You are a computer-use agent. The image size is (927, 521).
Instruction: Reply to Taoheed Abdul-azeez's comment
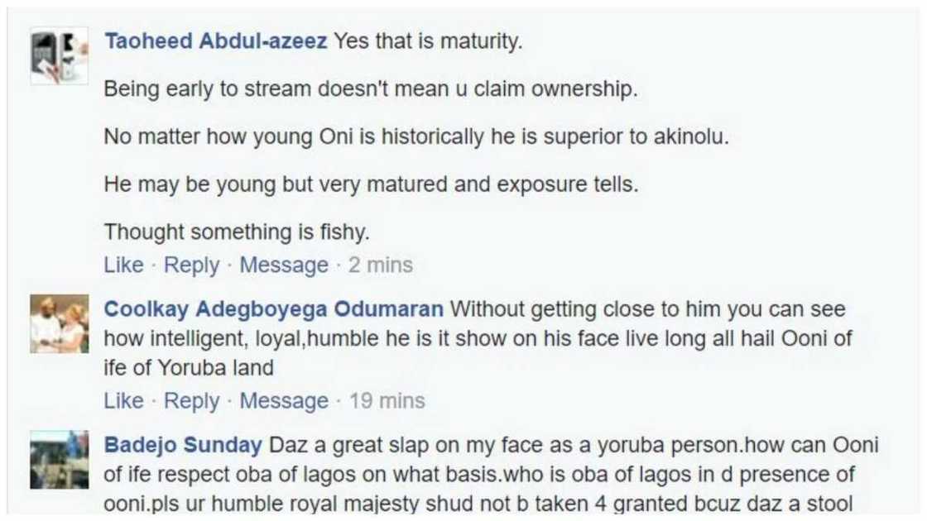(192, 265)
